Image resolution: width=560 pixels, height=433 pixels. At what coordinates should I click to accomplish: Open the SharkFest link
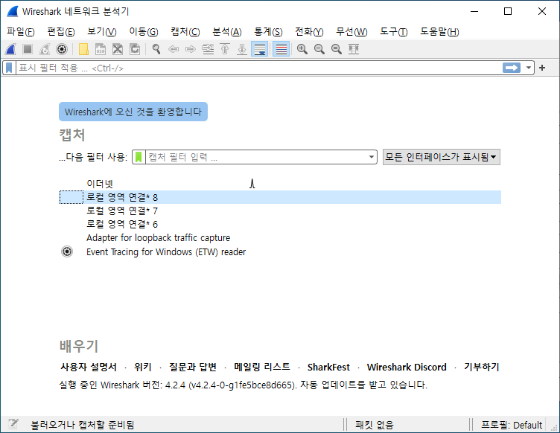click(328, 367)
